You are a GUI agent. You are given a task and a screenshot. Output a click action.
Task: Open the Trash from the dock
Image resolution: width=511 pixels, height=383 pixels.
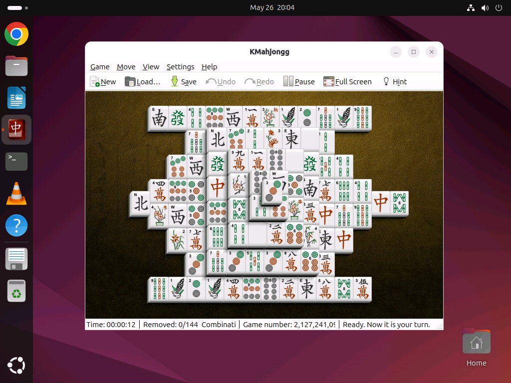[x=16, y=291]
